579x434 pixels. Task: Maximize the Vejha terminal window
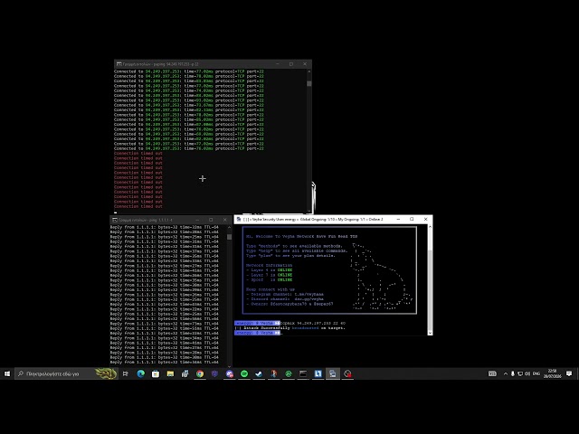click(412, 219)
